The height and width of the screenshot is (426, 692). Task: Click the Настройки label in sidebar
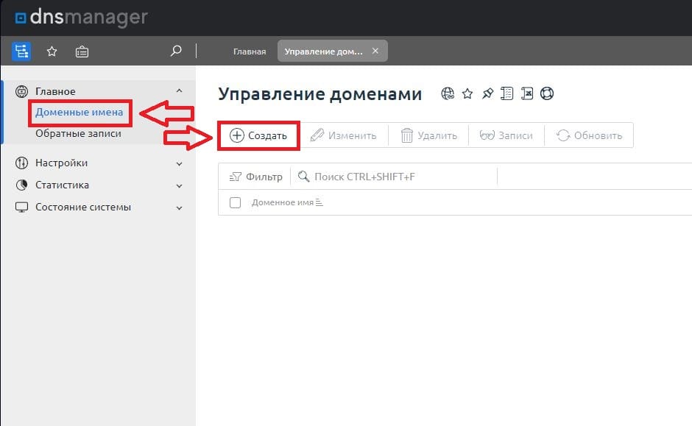61,163
